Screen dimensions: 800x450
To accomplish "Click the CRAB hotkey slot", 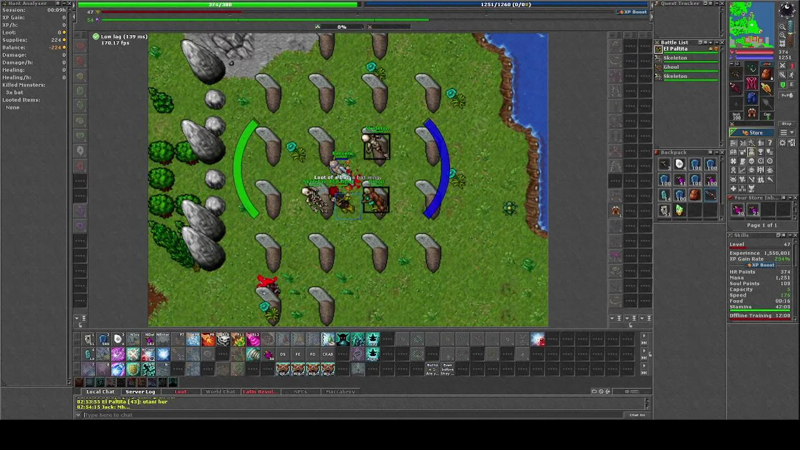I will pyautogui.click(x=327, y=354).
